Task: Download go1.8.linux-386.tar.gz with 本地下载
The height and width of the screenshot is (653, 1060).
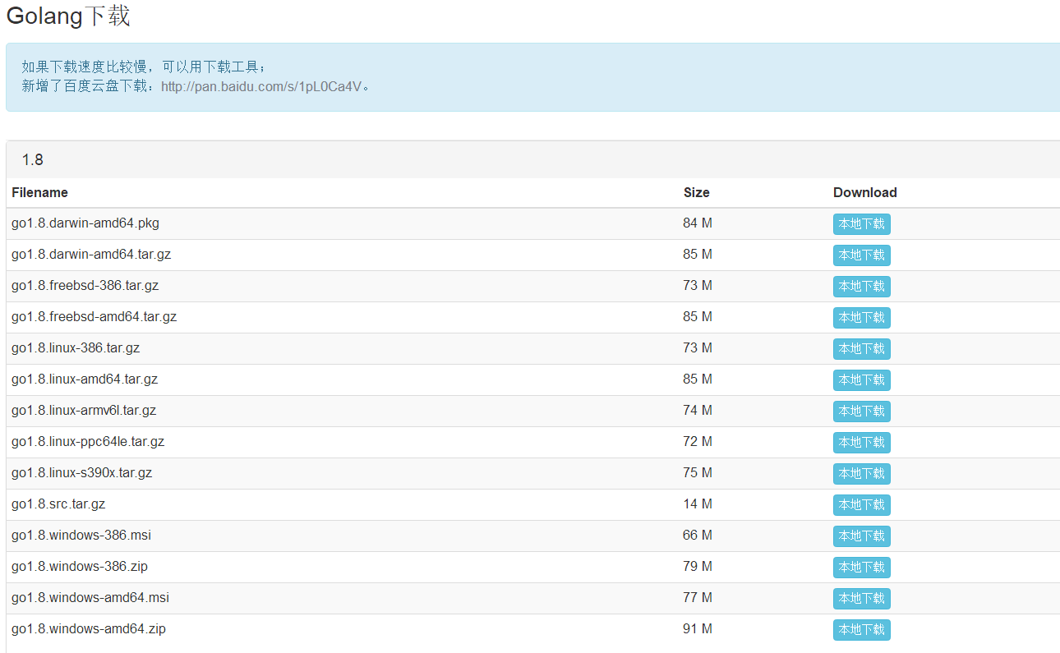Action: point(861,349)
